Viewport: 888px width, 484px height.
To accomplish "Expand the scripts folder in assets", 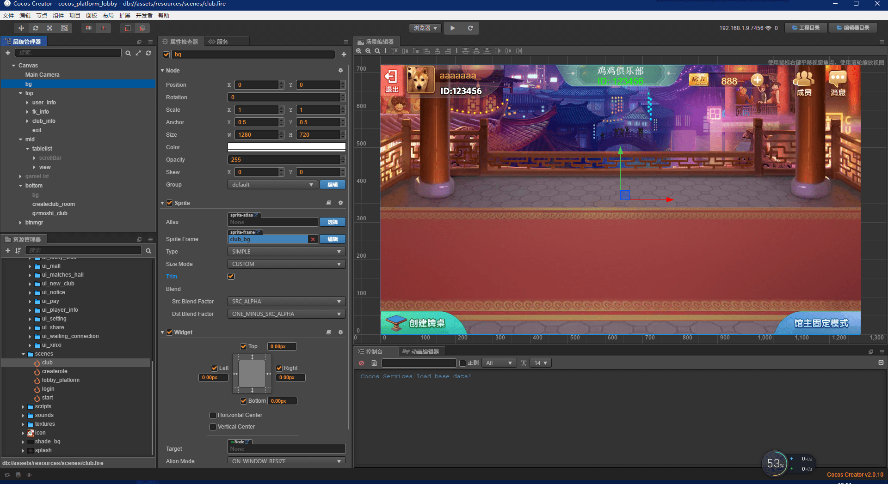I will click(23, 407).
